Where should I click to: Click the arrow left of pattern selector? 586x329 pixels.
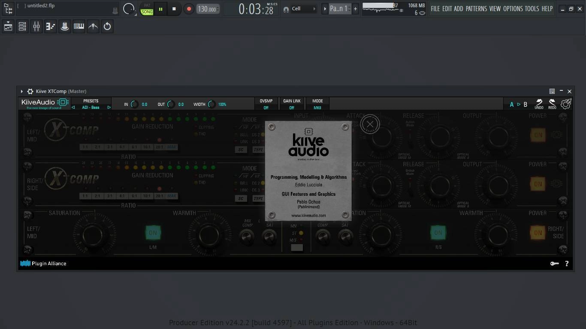point(325,9)
